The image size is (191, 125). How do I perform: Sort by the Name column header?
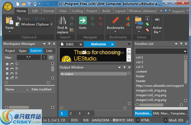[x=17, y=89]
